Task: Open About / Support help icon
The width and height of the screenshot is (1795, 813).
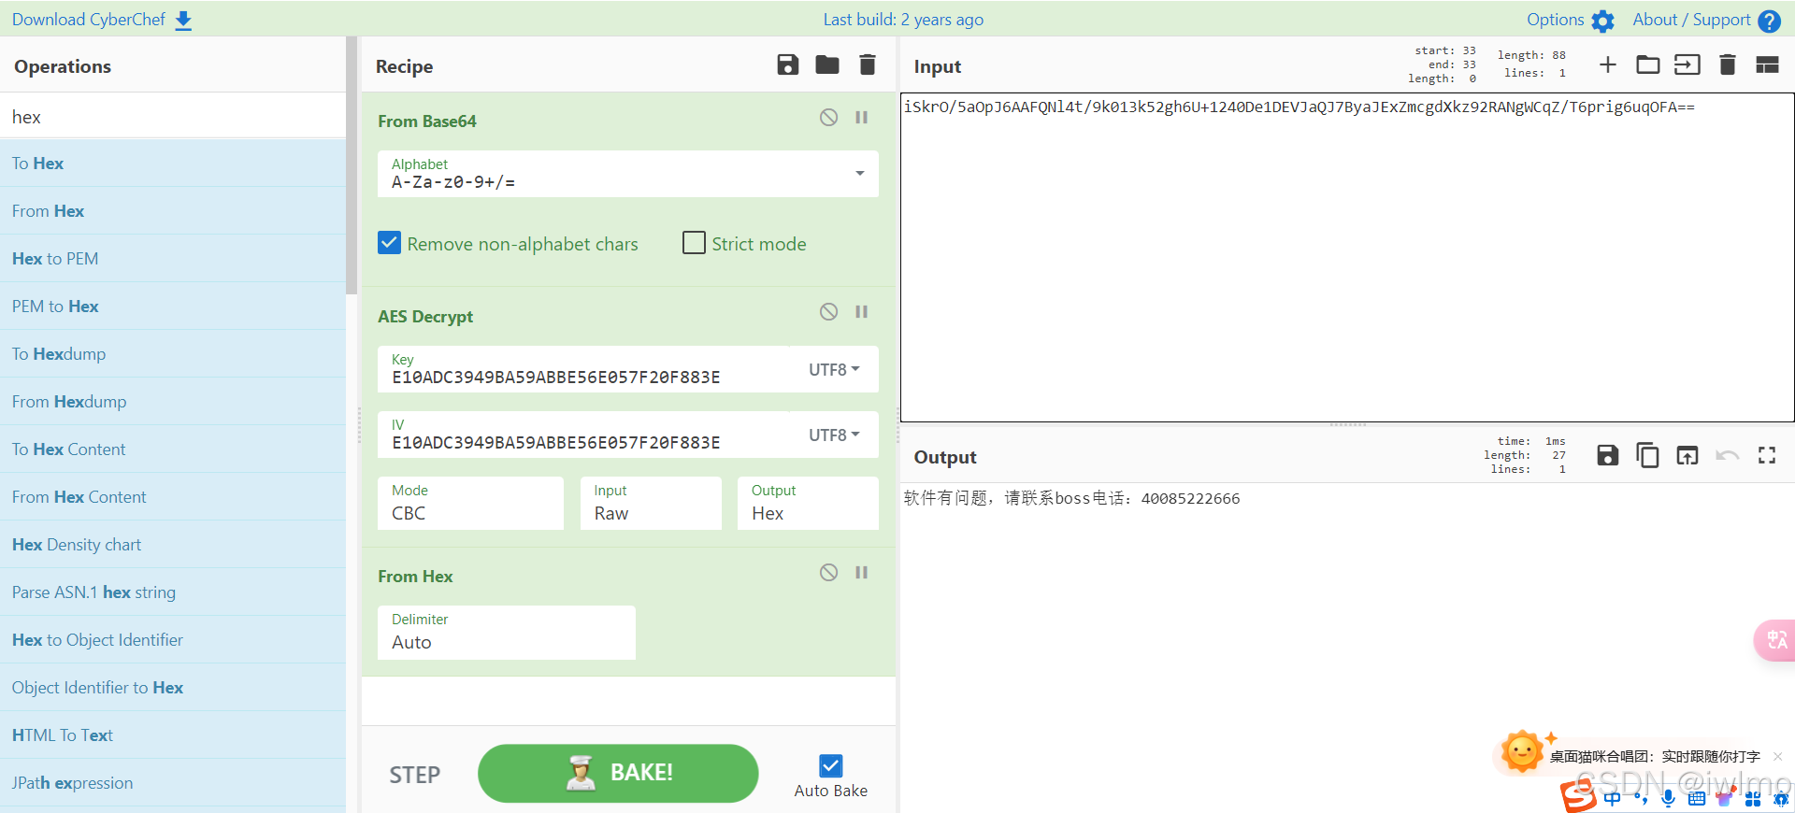Action: click(1769, 21)
